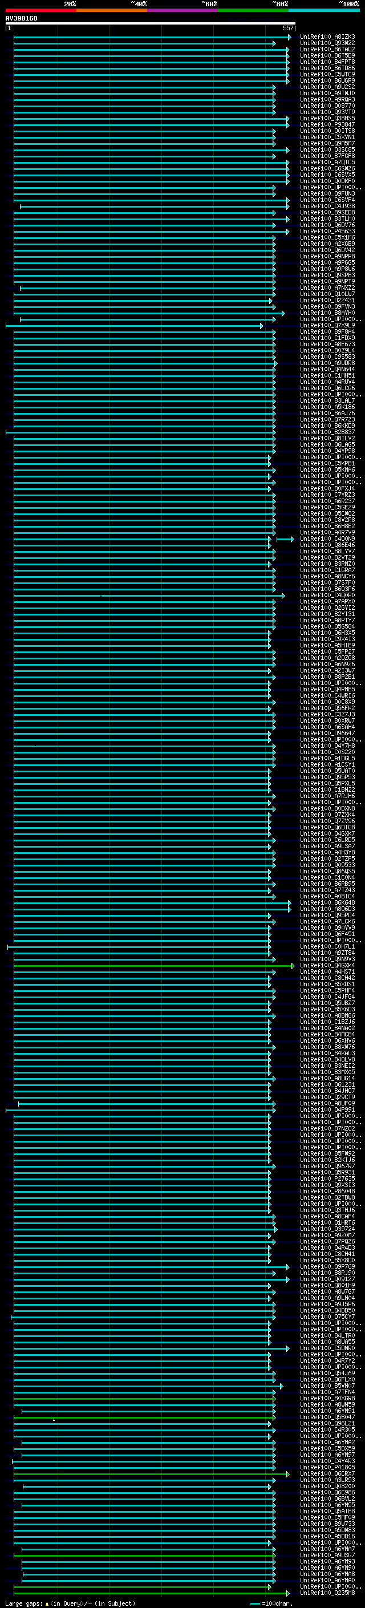Select hit label UniRef100_Q08770
The image size is (365, 1608).
(327, 106)
